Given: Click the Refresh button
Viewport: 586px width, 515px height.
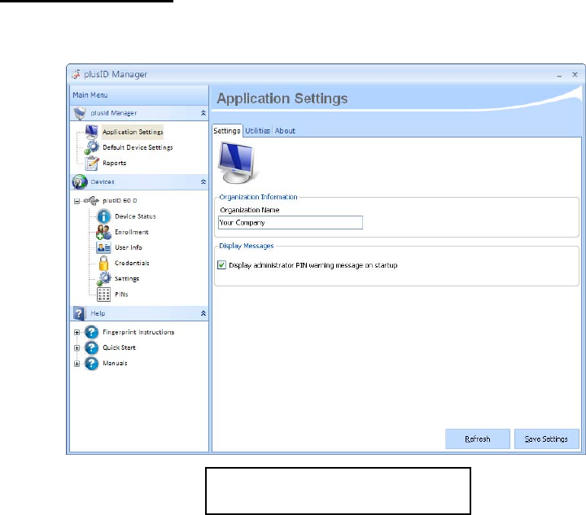Looking at the screenshot, I should pos(478,439).
